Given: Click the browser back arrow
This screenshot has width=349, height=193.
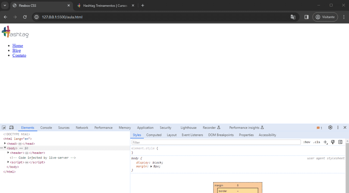Looking at the screenshot, I should [x=5, y=17].
